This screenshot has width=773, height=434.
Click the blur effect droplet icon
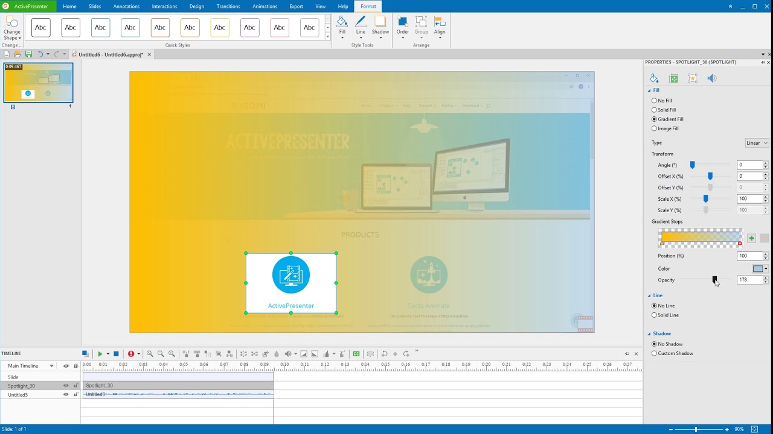tap(277, 354)
